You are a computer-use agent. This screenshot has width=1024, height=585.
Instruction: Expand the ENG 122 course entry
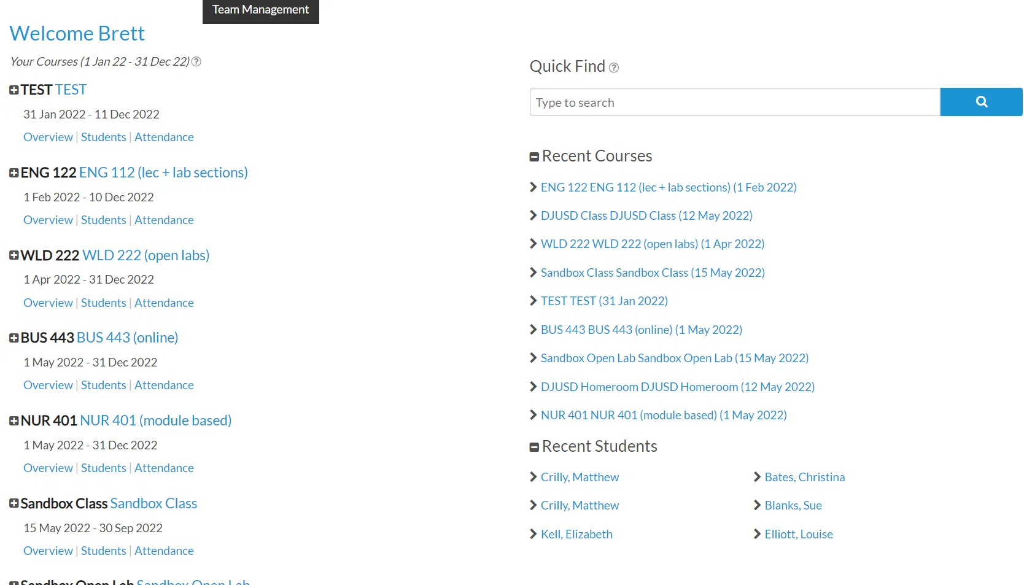pos(14,173)
